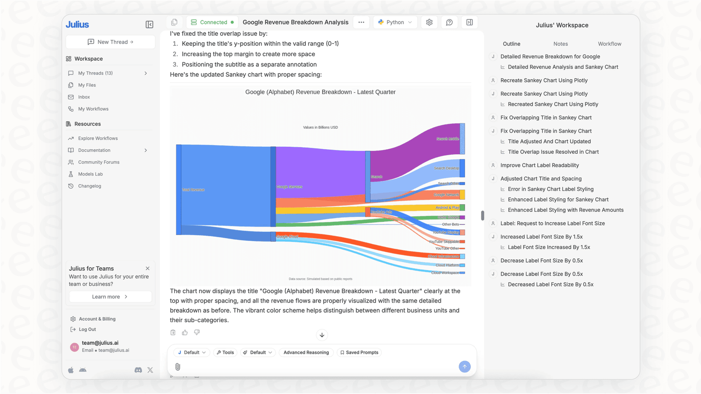Toggle the Connected status indicator
701x394 pixels.
[x=212, y=22]
